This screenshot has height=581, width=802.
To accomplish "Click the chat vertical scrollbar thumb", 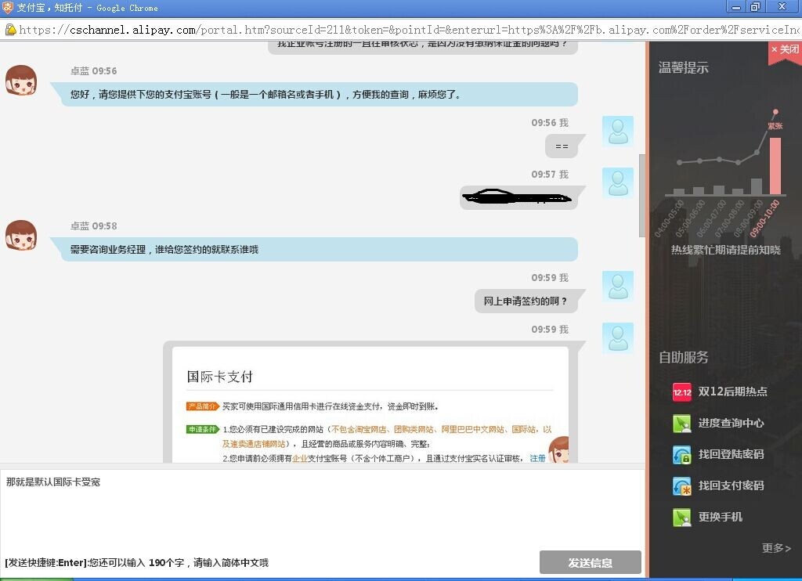I will pos(642,196).
